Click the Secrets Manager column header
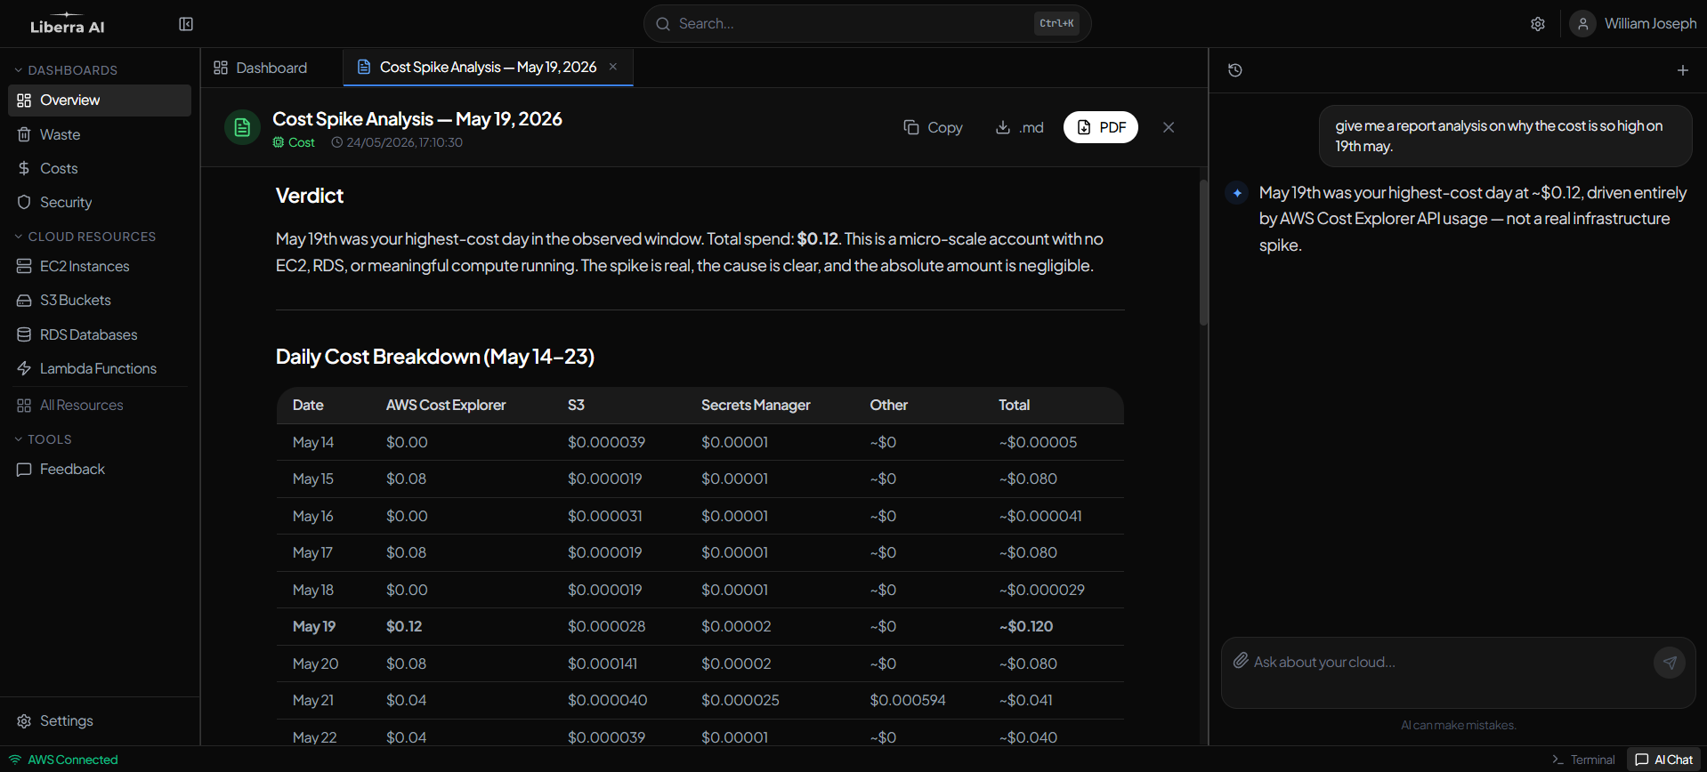This screenshot has width=1707, height=772. click(756, 405)
